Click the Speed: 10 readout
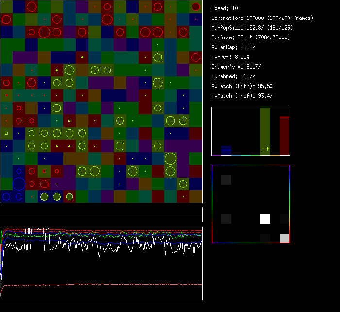340x312 pixels. coord(225,8)
